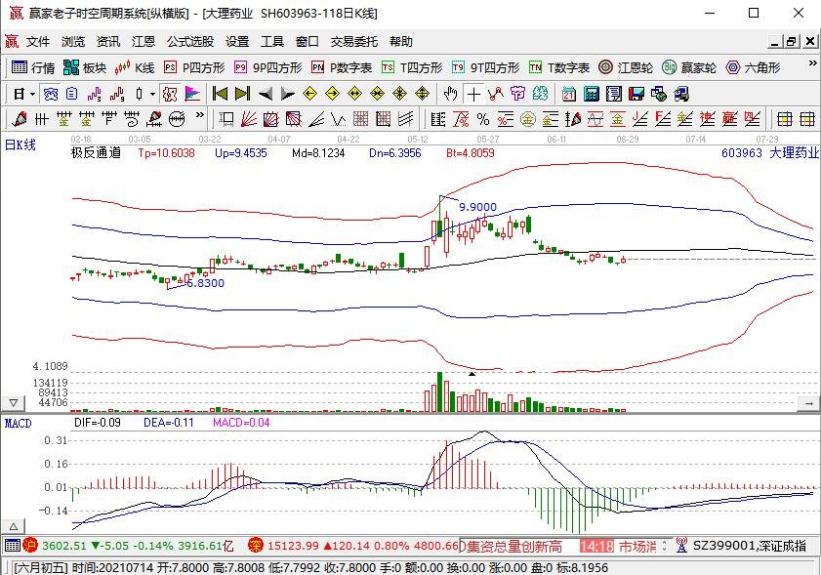Click the pink flag icon

(x=192, y=95)
